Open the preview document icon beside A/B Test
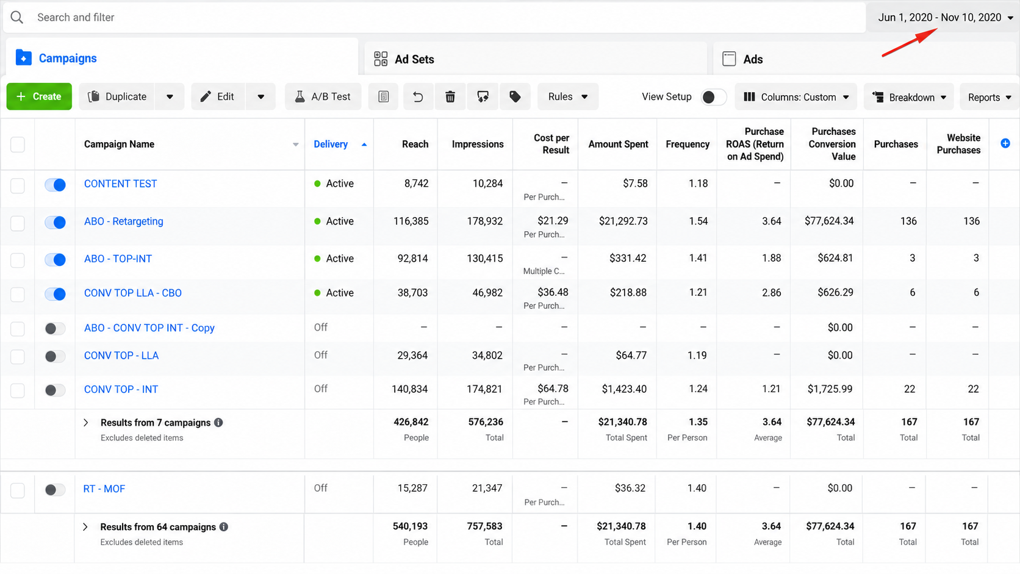Image resolution: width=1020 pixels, height=574 pixels. 384,96
